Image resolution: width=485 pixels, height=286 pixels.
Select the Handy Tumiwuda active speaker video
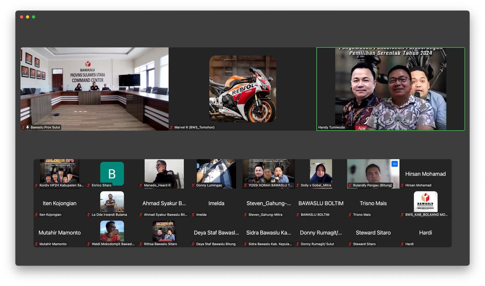[x=390, y=89]
